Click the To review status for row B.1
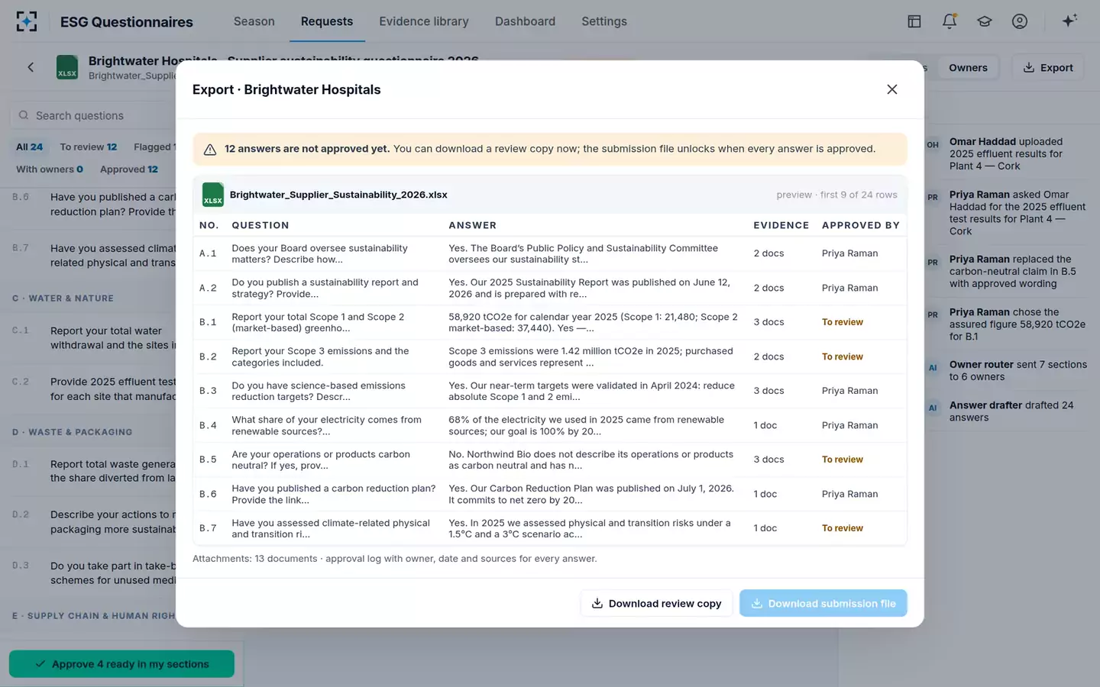This screenshot has width=1100, height=687. [x=843, y=322]
